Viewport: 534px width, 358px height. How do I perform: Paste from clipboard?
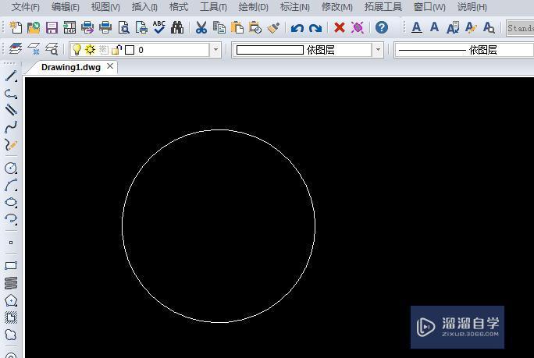(237, 27)
